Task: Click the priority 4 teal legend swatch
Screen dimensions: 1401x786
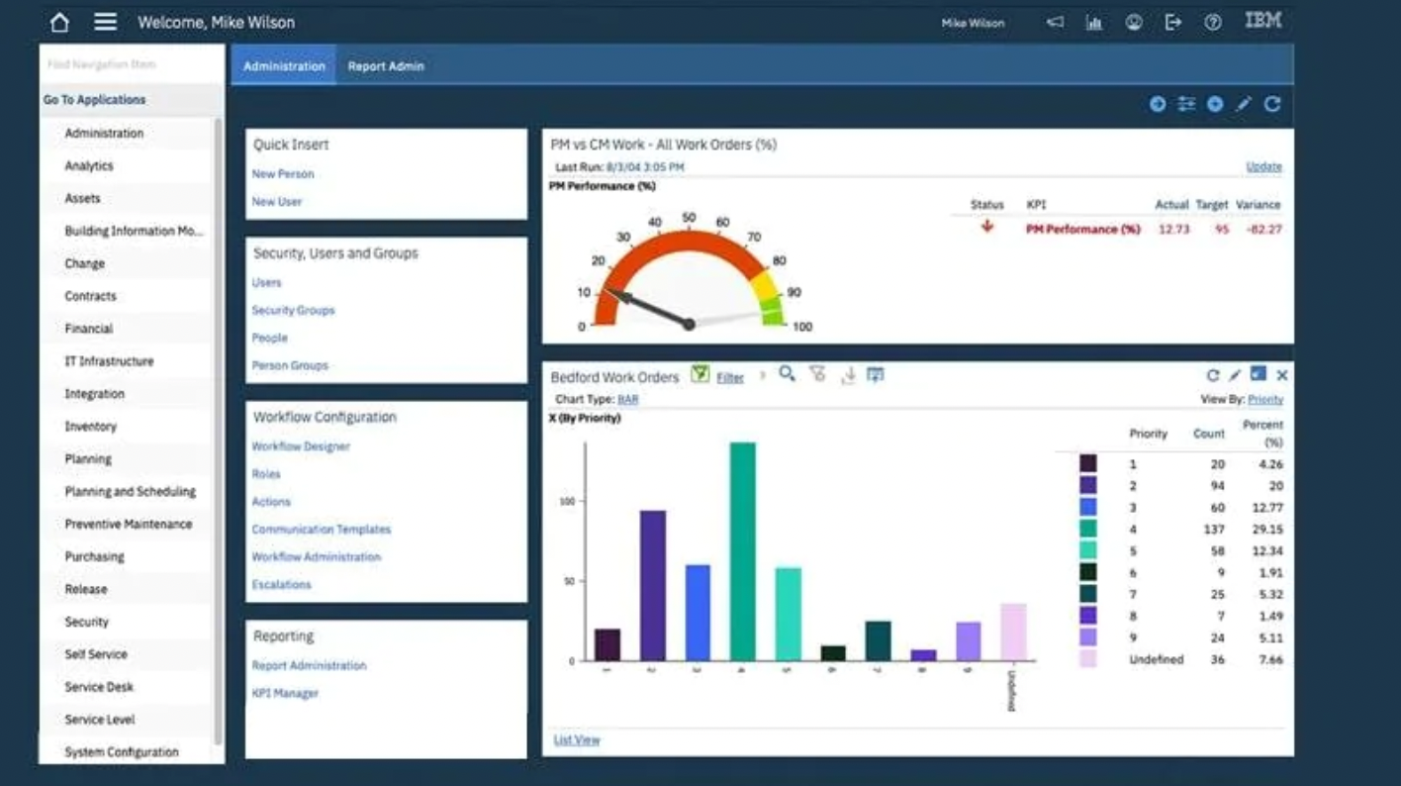Action: [x=1088, y=529]
